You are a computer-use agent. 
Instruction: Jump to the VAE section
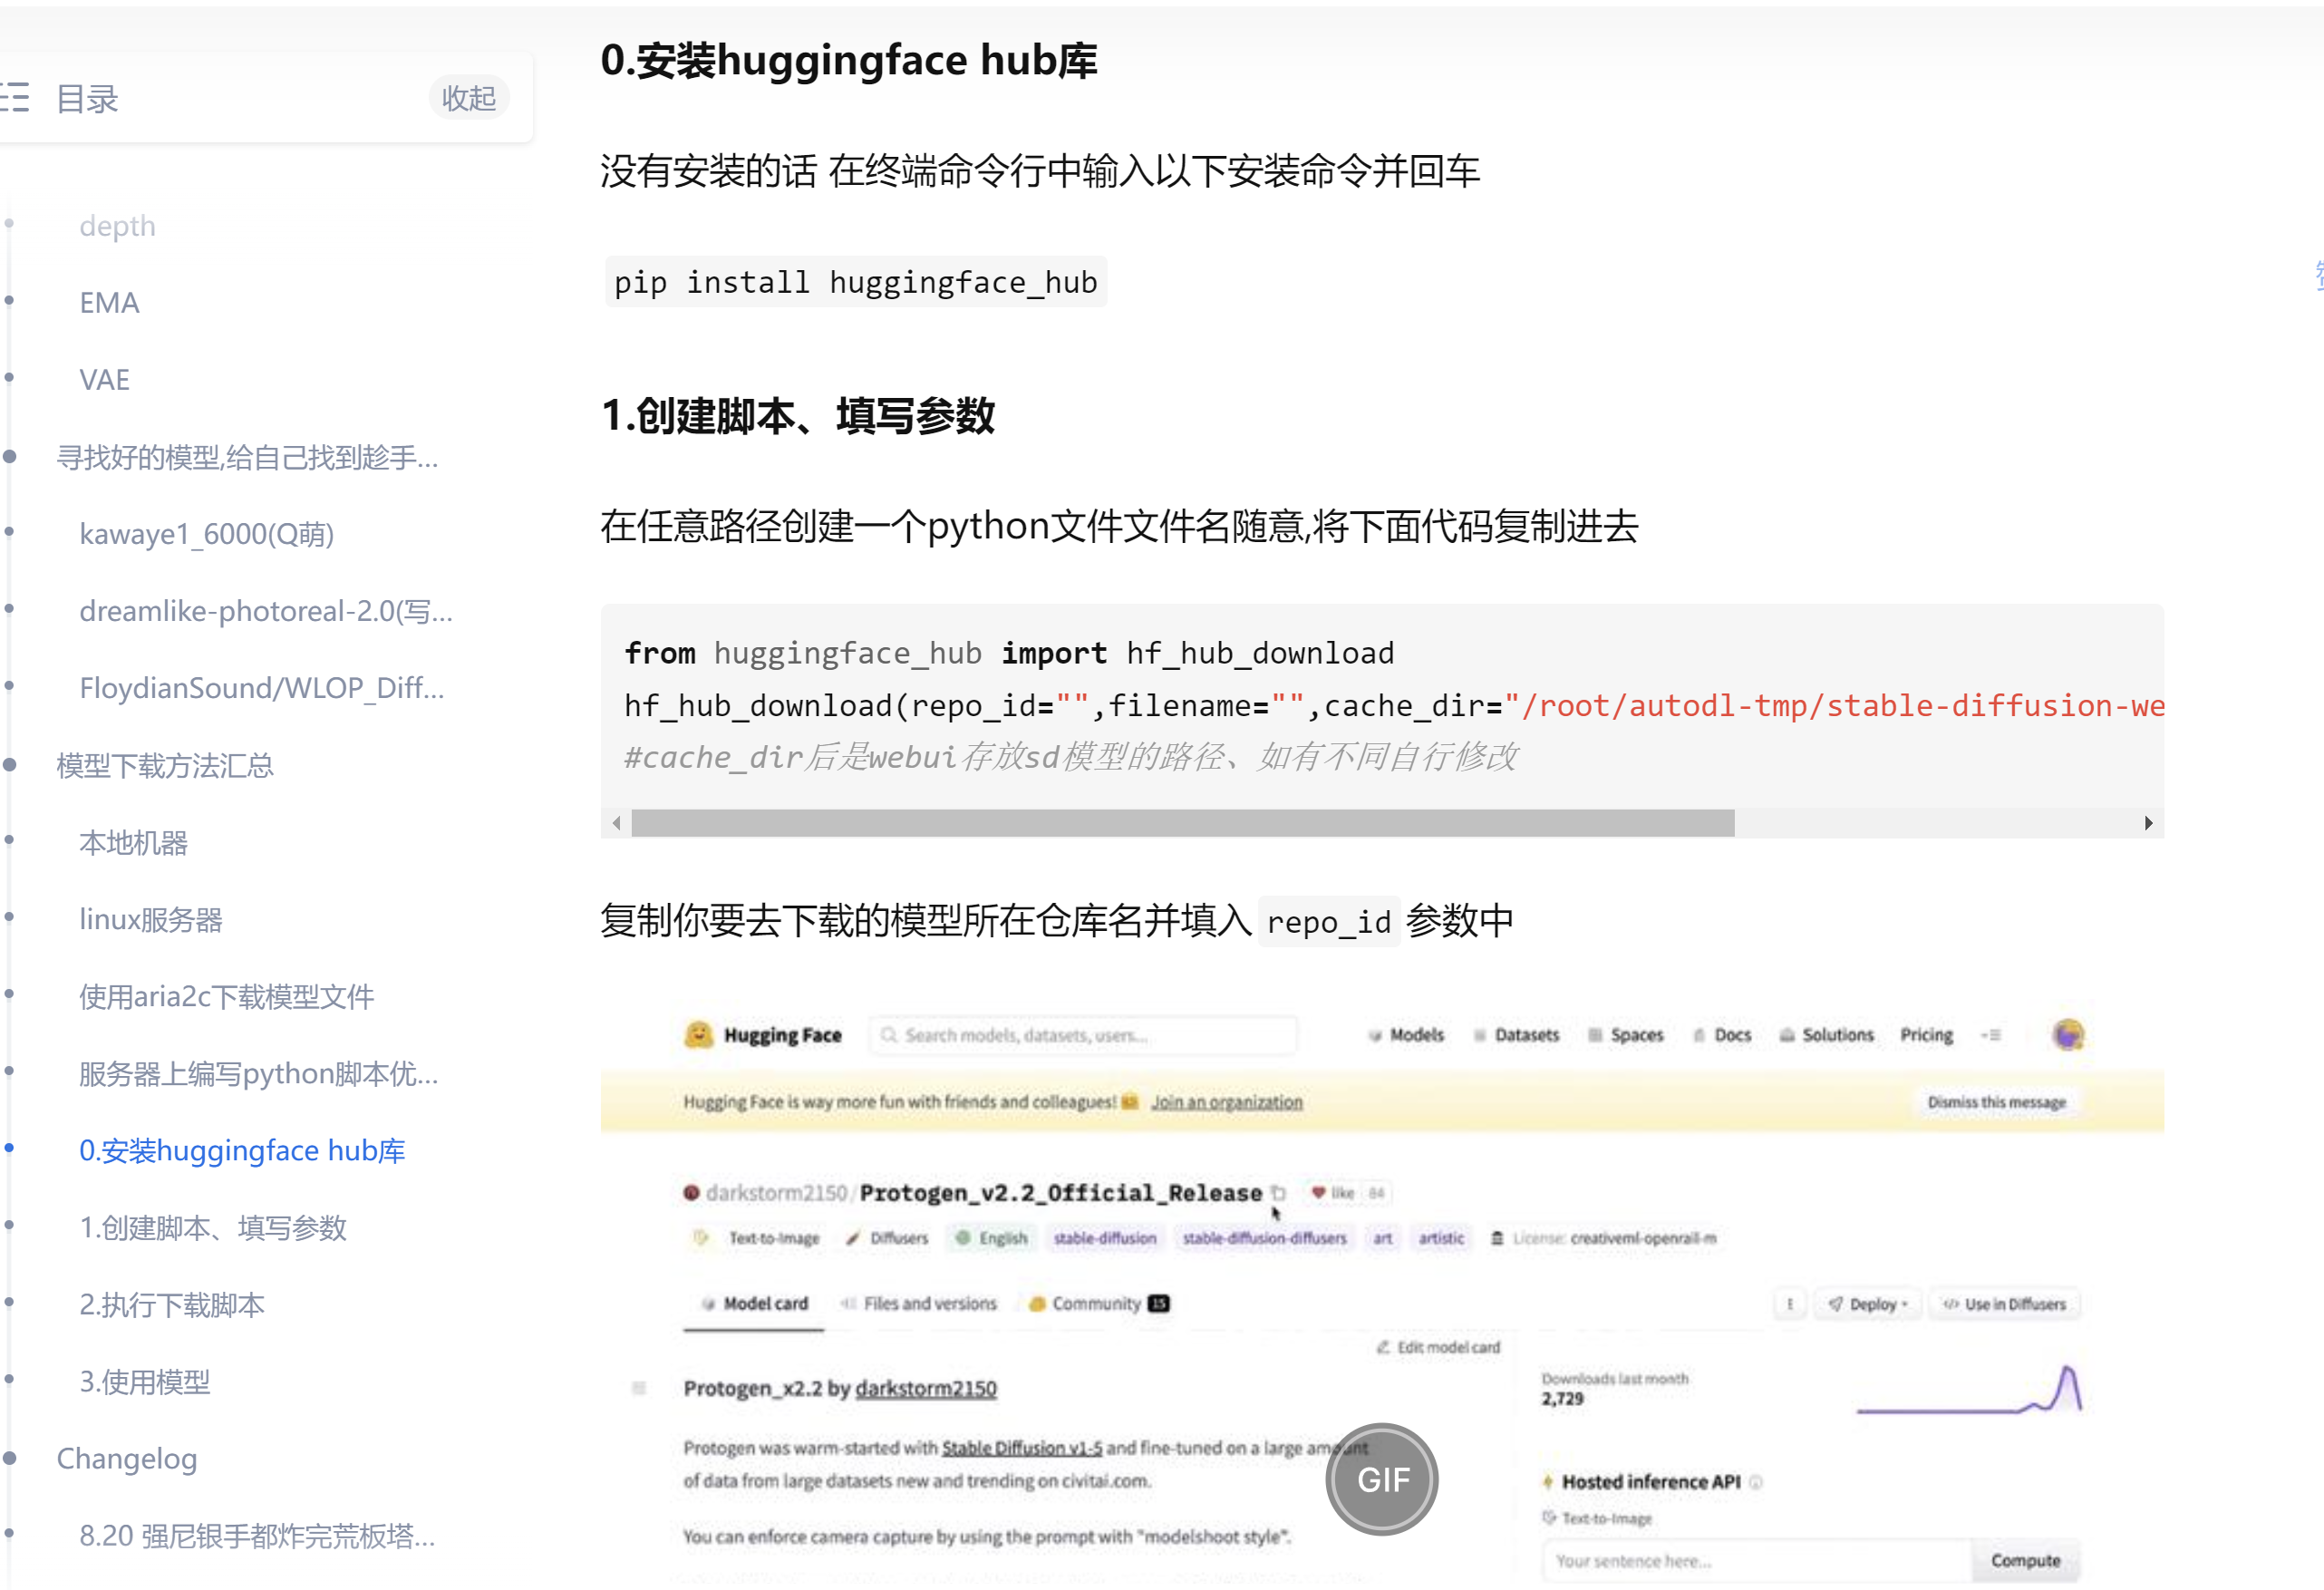tap(104, 380)
